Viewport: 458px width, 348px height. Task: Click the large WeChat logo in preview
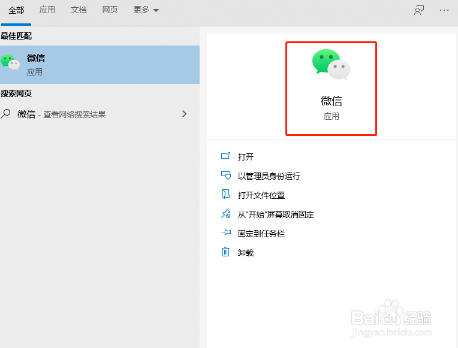[332, 65]
